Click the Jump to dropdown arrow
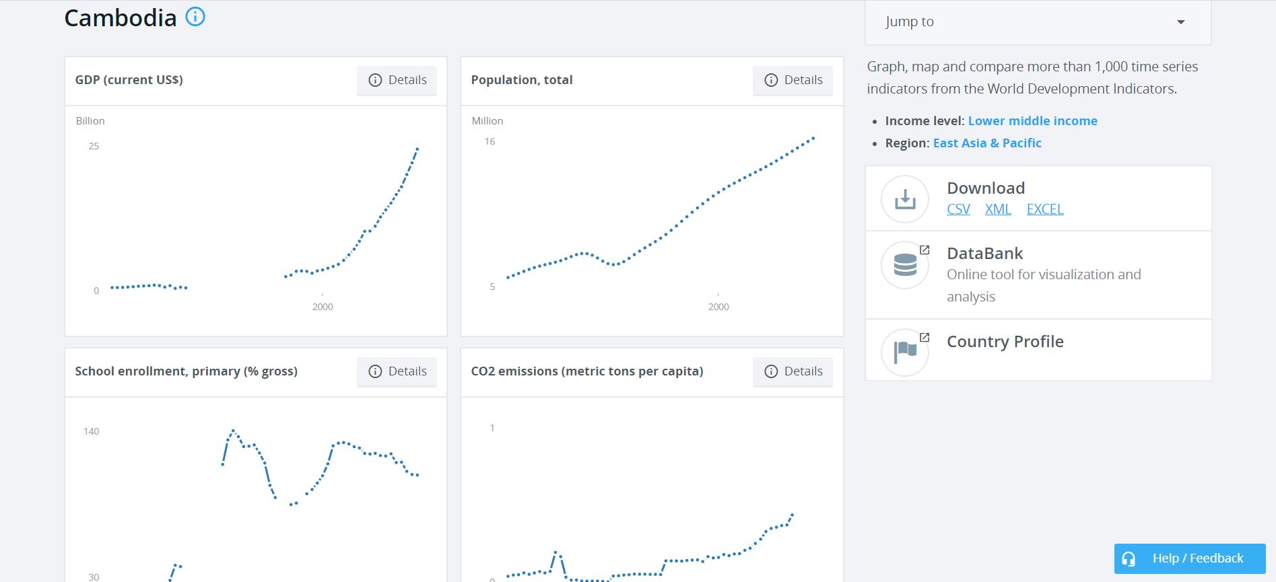This screenshot has height=582, width=1276. tap(1180, 22)
